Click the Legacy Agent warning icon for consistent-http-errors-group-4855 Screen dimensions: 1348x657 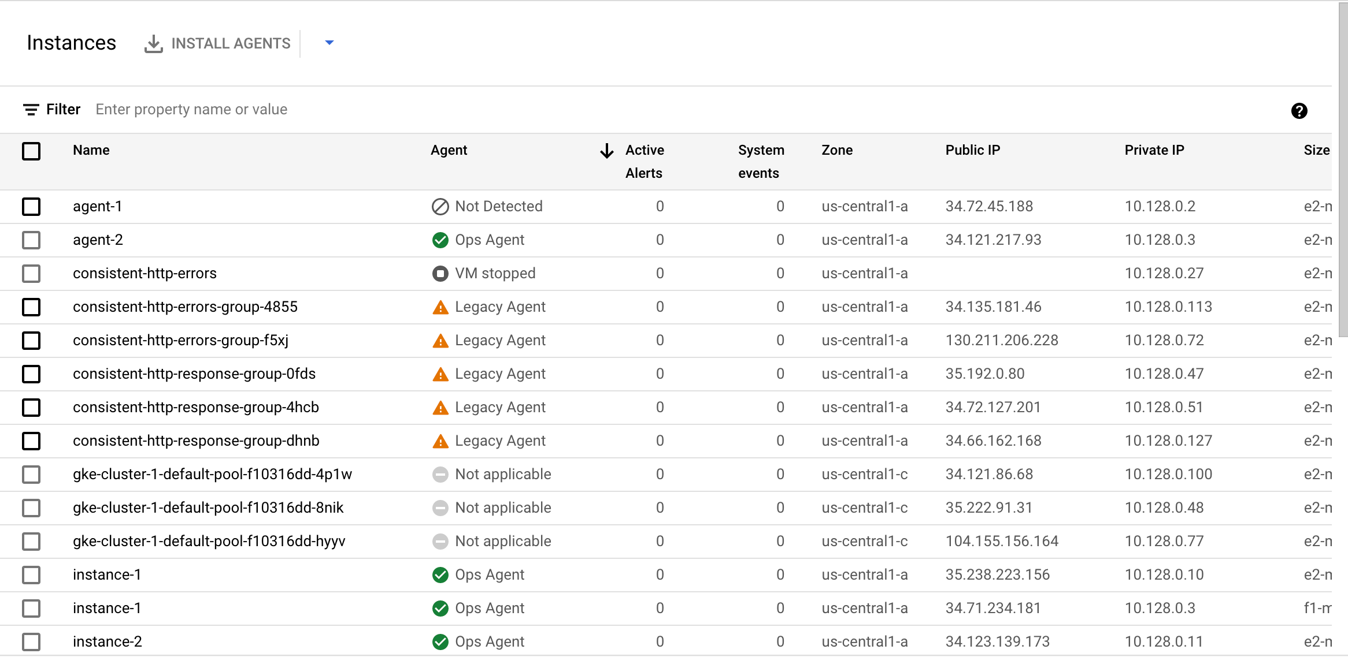coord(440,307)
